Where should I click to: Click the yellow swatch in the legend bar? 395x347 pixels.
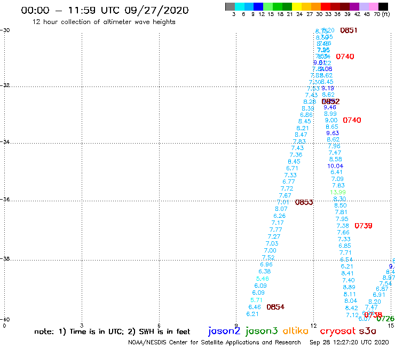click(x=297, y=6)
